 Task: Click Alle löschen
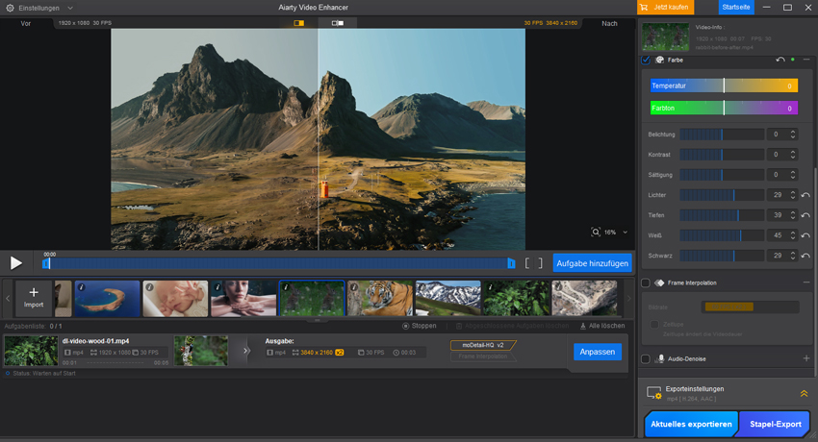pos(602,326)
